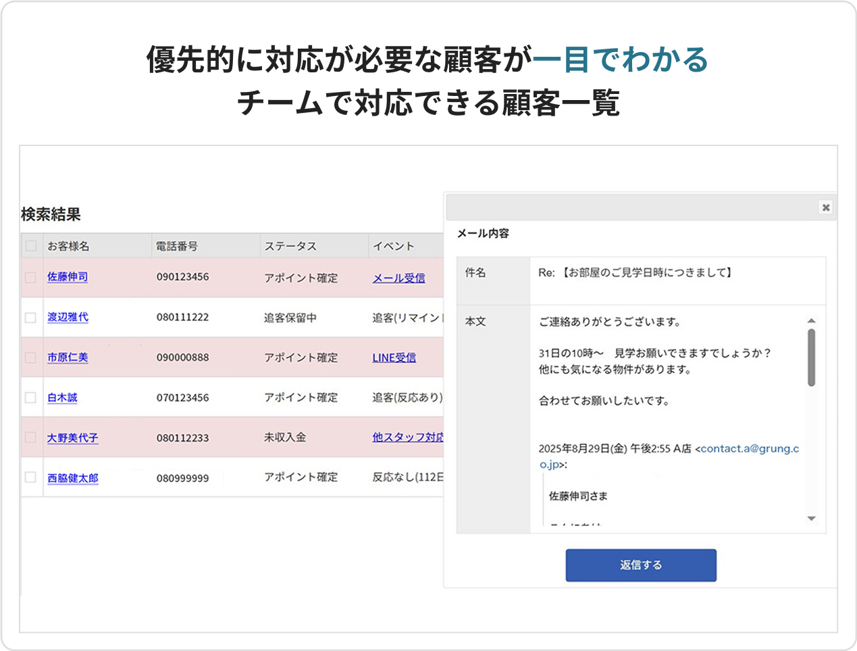Select the checkbox for 白木誠
Viewport: 857px width, 651px height.
(31, 397)
